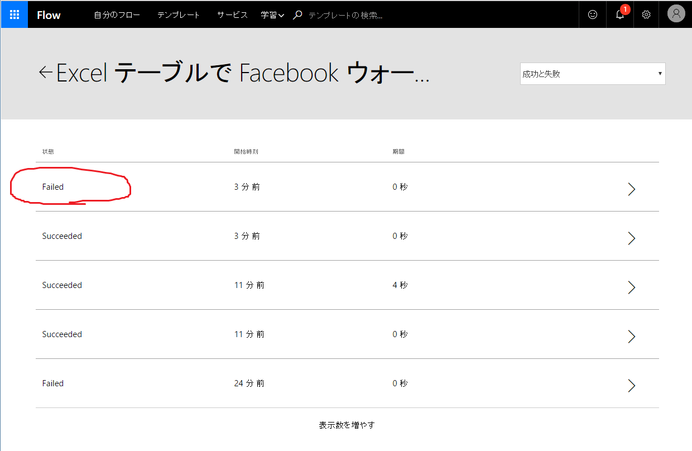
Task: Open settings with the gear icon
Action: [646, 15]
